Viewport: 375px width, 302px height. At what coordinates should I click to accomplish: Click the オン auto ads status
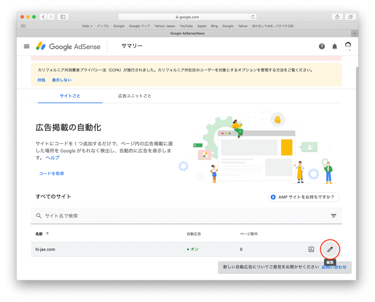[193, 249]
